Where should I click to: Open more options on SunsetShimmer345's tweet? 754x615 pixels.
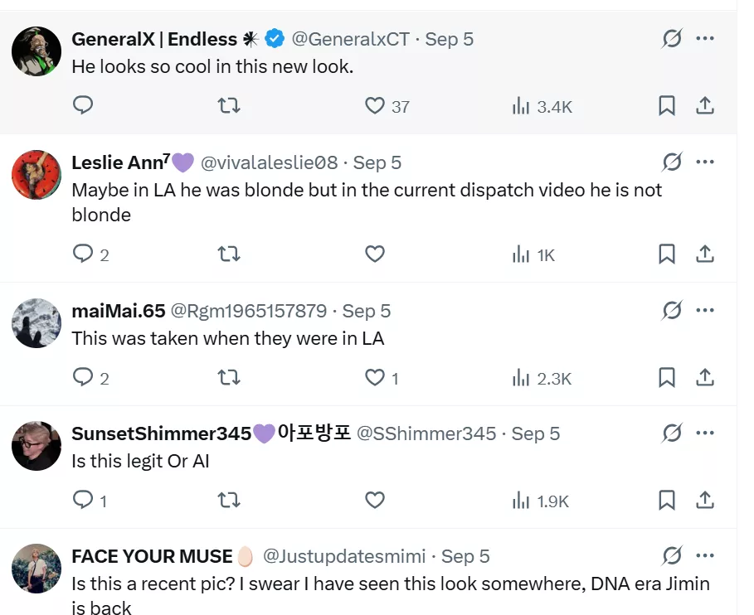[705, 433]
